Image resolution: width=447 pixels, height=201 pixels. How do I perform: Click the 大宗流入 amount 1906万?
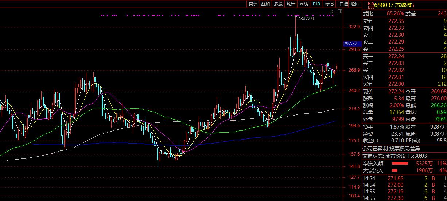(424, 170)
